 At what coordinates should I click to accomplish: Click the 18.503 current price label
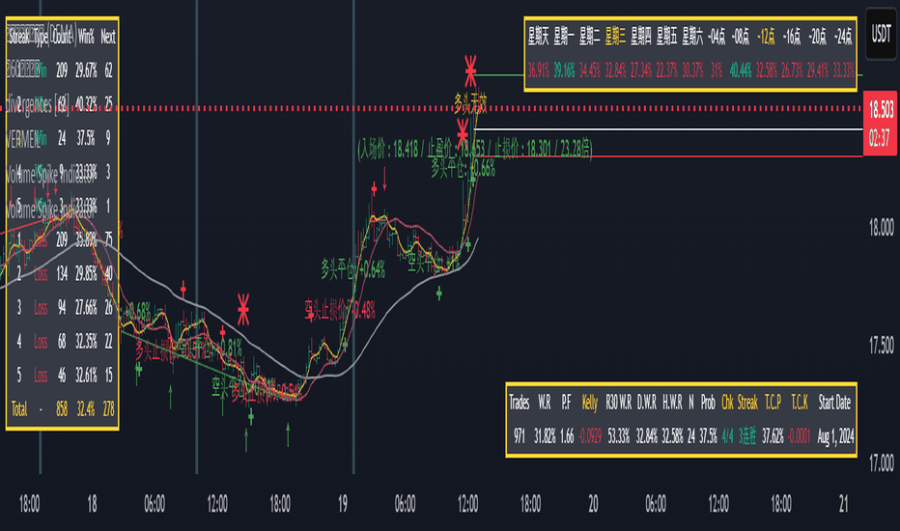point(881,108)
